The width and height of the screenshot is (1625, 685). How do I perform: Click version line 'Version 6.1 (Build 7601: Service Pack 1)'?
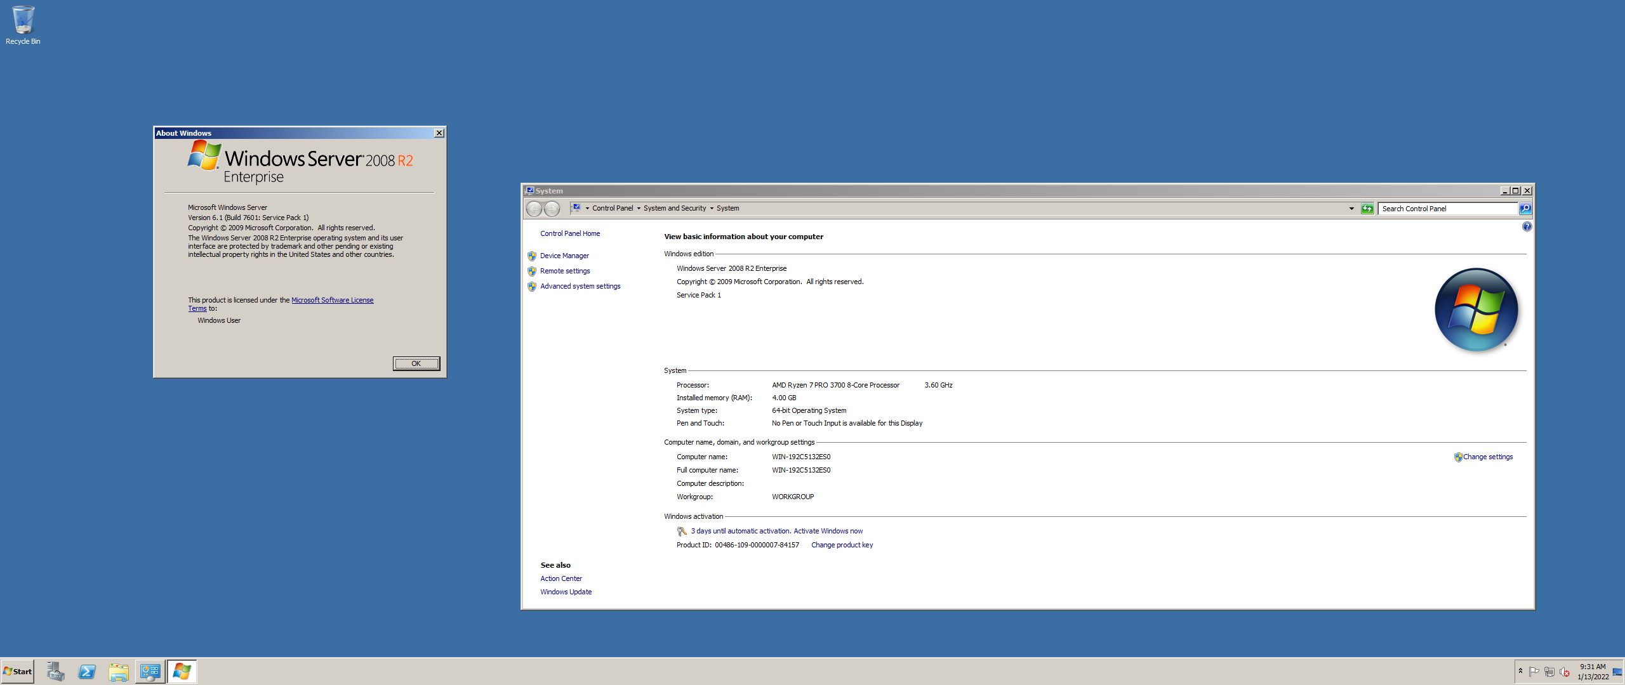pyautogui.click(x=248, y=218)
